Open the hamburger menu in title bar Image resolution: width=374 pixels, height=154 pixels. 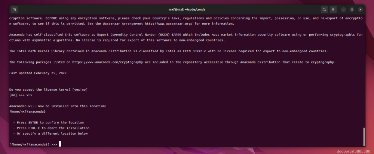click(333, 9)
